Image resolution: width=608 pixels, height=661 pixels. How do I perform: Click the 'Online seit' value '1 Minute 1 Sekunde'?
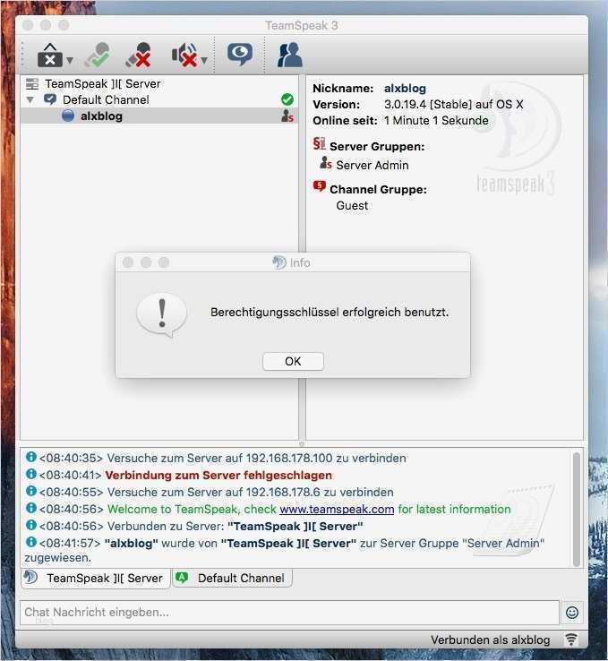[436, 121]
